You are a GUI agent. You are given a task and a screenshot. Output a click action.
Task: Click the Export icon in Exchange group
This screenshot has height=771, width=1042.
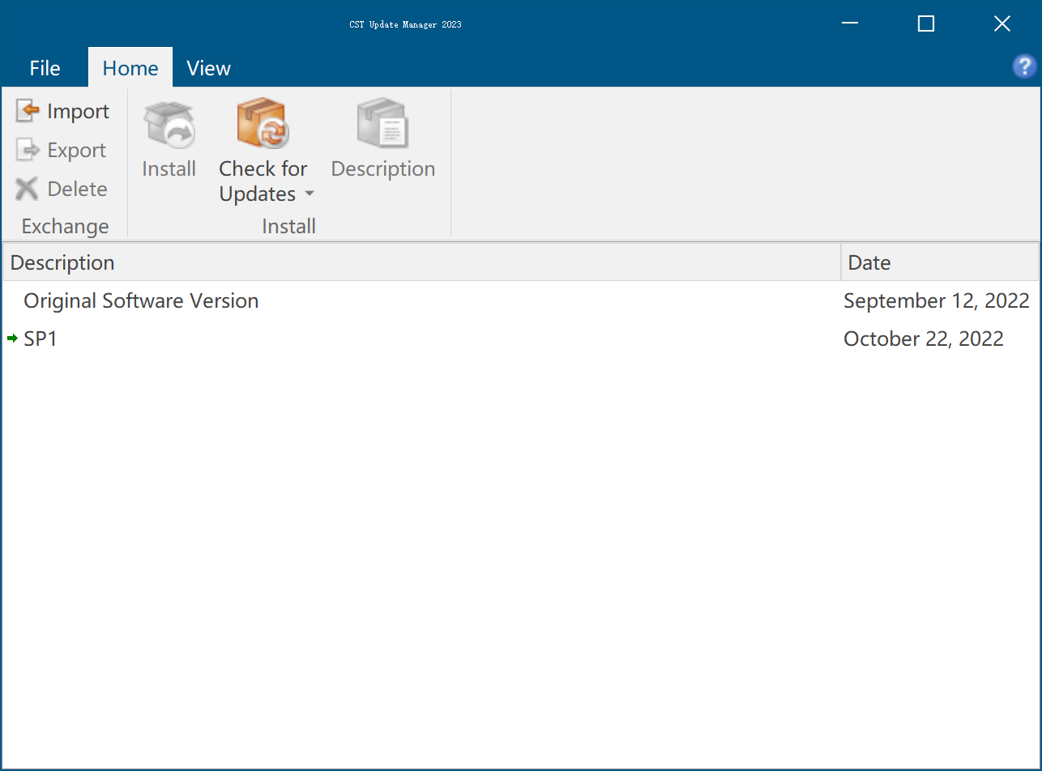[28, 150]
